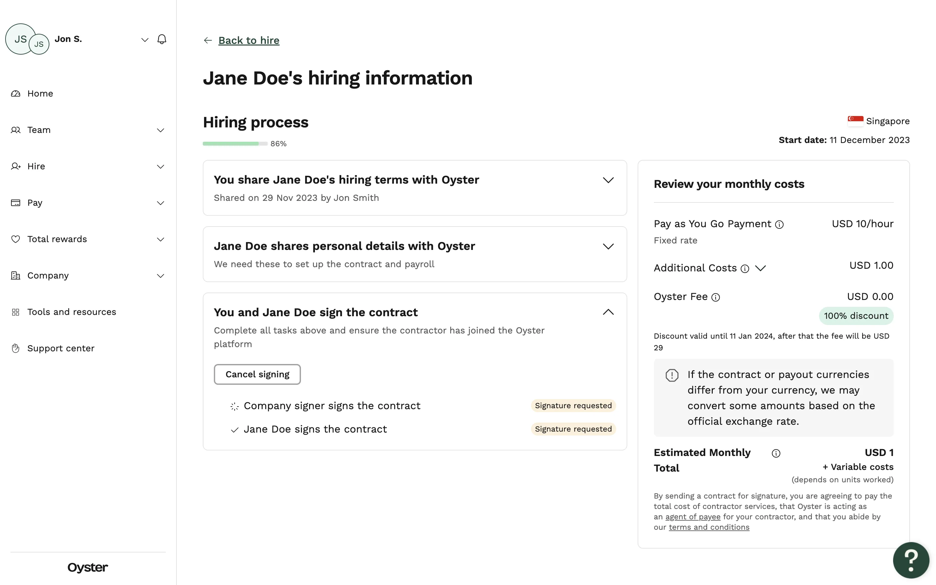Click info icon beside Oyster Fee
Screen dimensions: 936x585
(x=716, y=297)
